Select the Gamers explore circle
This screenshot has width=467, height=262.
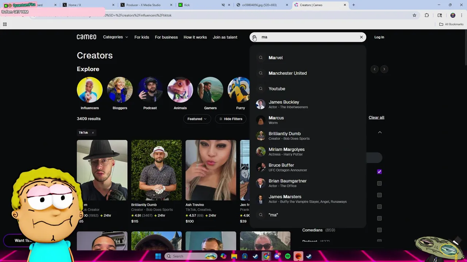pos(210,90)
